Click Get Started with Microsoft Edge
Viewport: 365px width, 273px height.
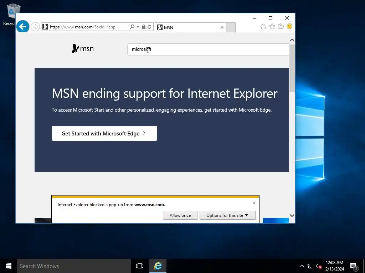pos(104,133)
